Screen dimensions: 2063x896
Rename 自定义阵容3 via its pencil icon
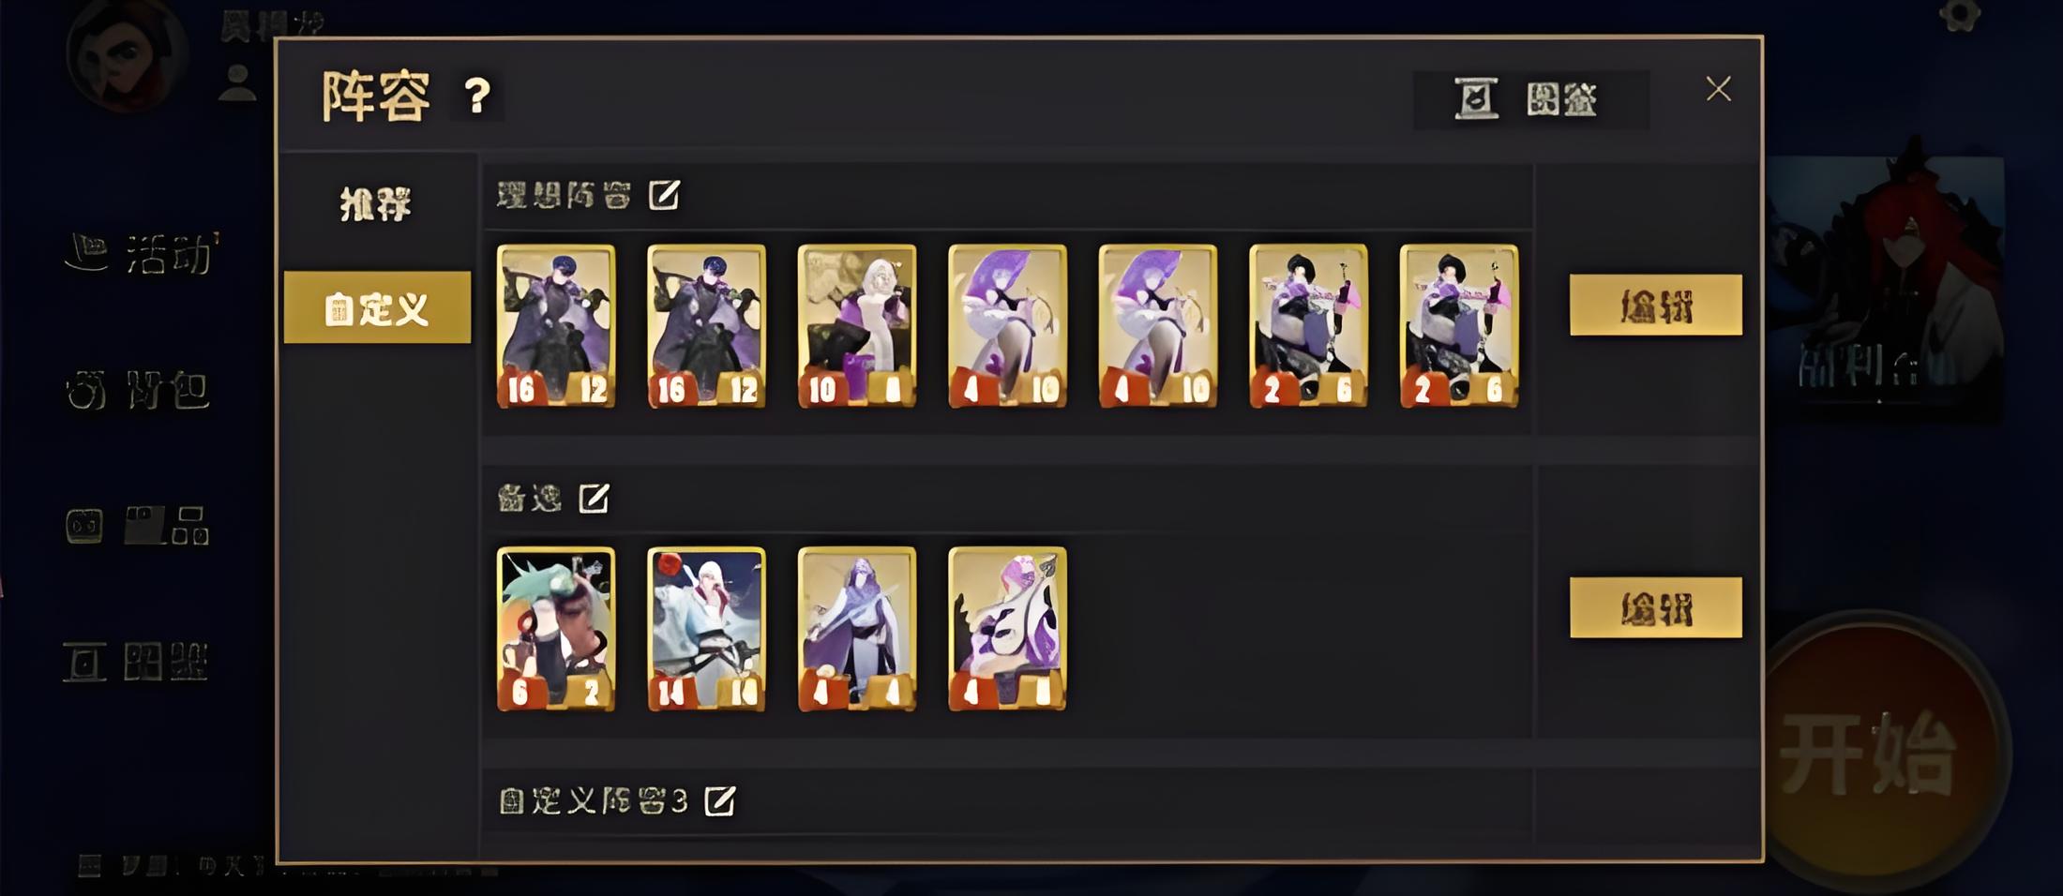[720, 800]
